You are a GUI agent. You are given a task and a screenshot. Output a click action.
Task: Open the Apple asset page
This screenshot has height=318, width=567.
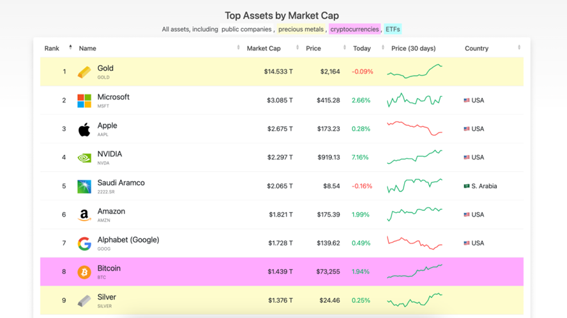click(107, 126)
